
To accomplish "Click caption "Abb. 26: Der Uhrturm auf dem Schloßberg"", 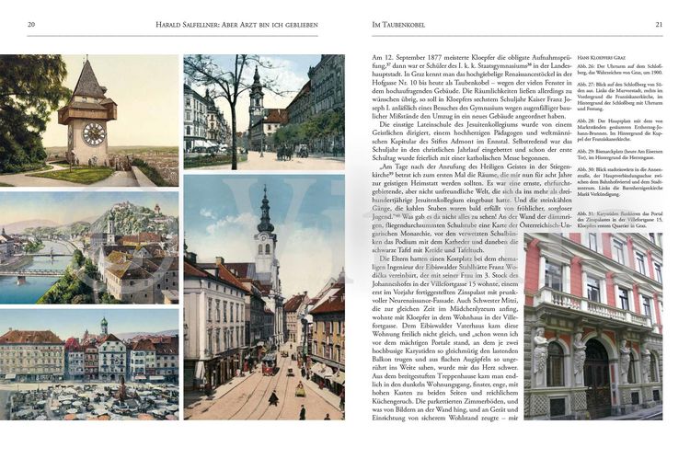I will (619, 69).
